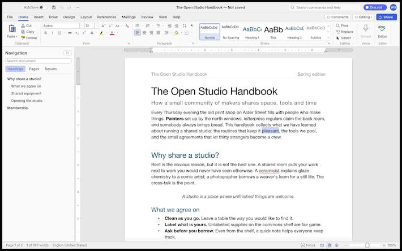The height and width of the screenshot is (251, 402).
Task: Toggle show paragraph marks
Action: coord(191,26)
